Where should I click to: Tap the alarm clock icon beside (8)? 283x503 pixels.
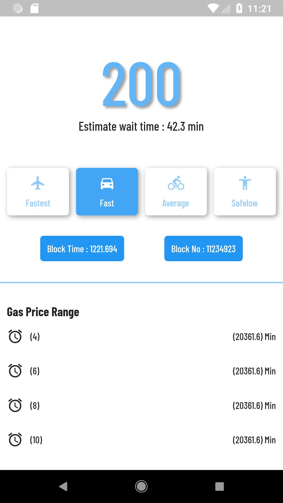[x=15, y=405]
